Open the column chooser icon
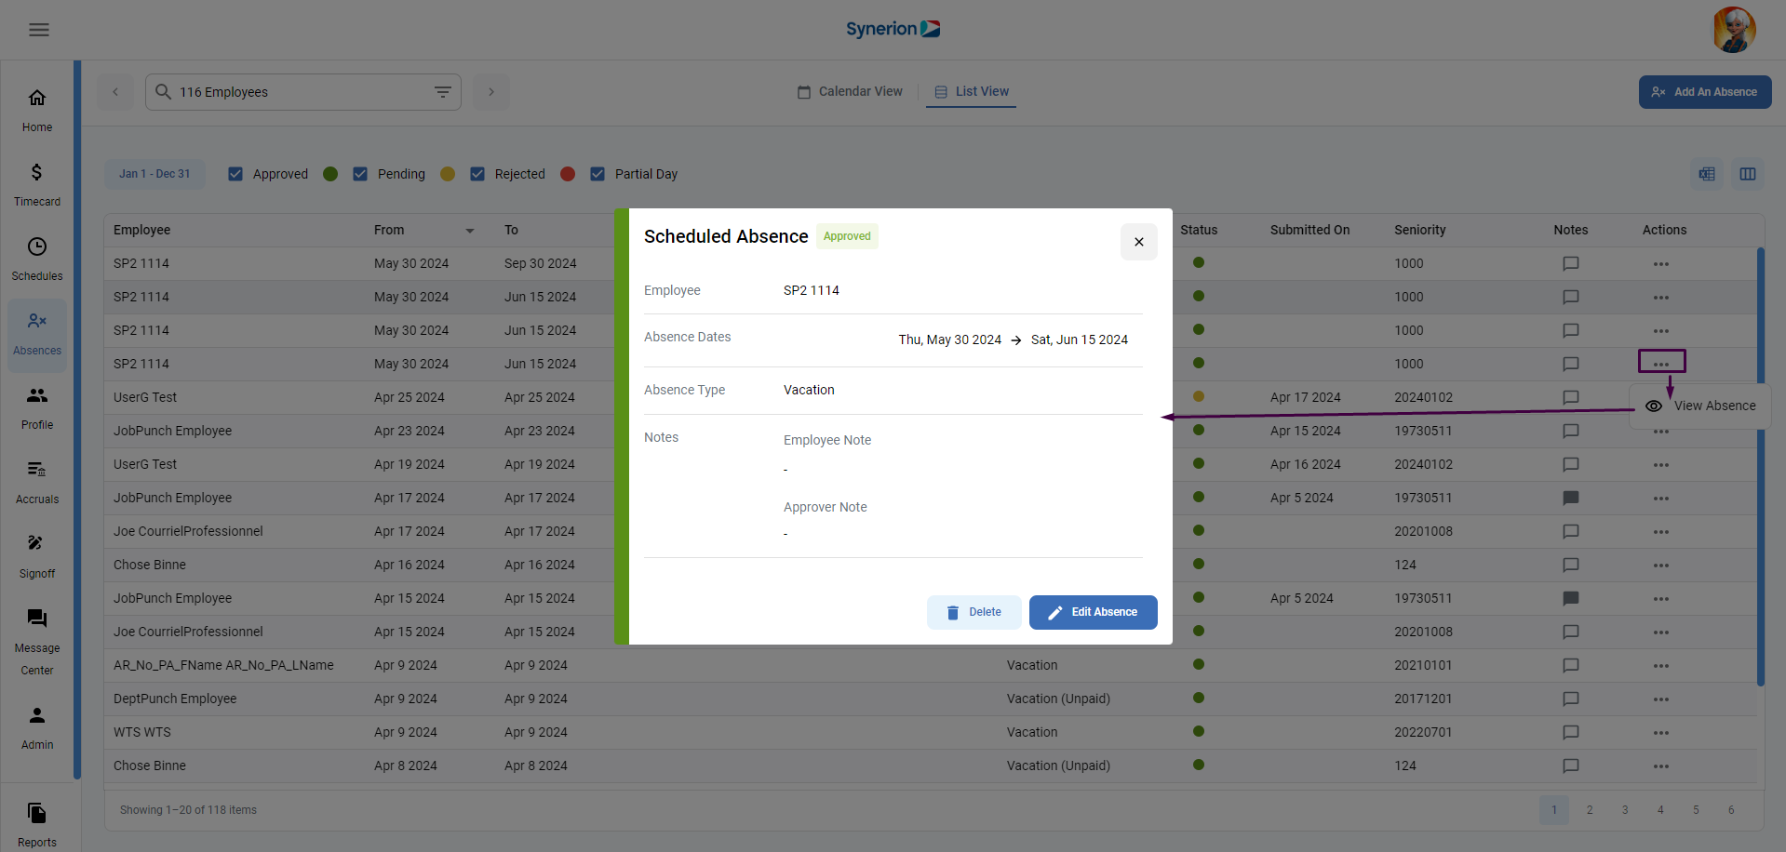Image resolution: width=1786 pixels, height=852 pixels. coord(1748,174)
